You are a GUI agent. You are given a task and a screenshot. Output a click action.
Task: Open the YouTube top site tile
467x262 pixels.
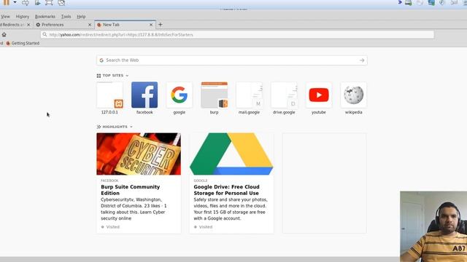tap(319, 95)
